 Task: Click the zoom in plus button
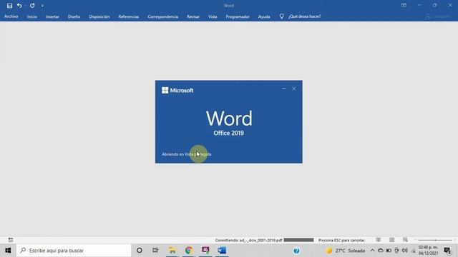[x=455, y=240]
